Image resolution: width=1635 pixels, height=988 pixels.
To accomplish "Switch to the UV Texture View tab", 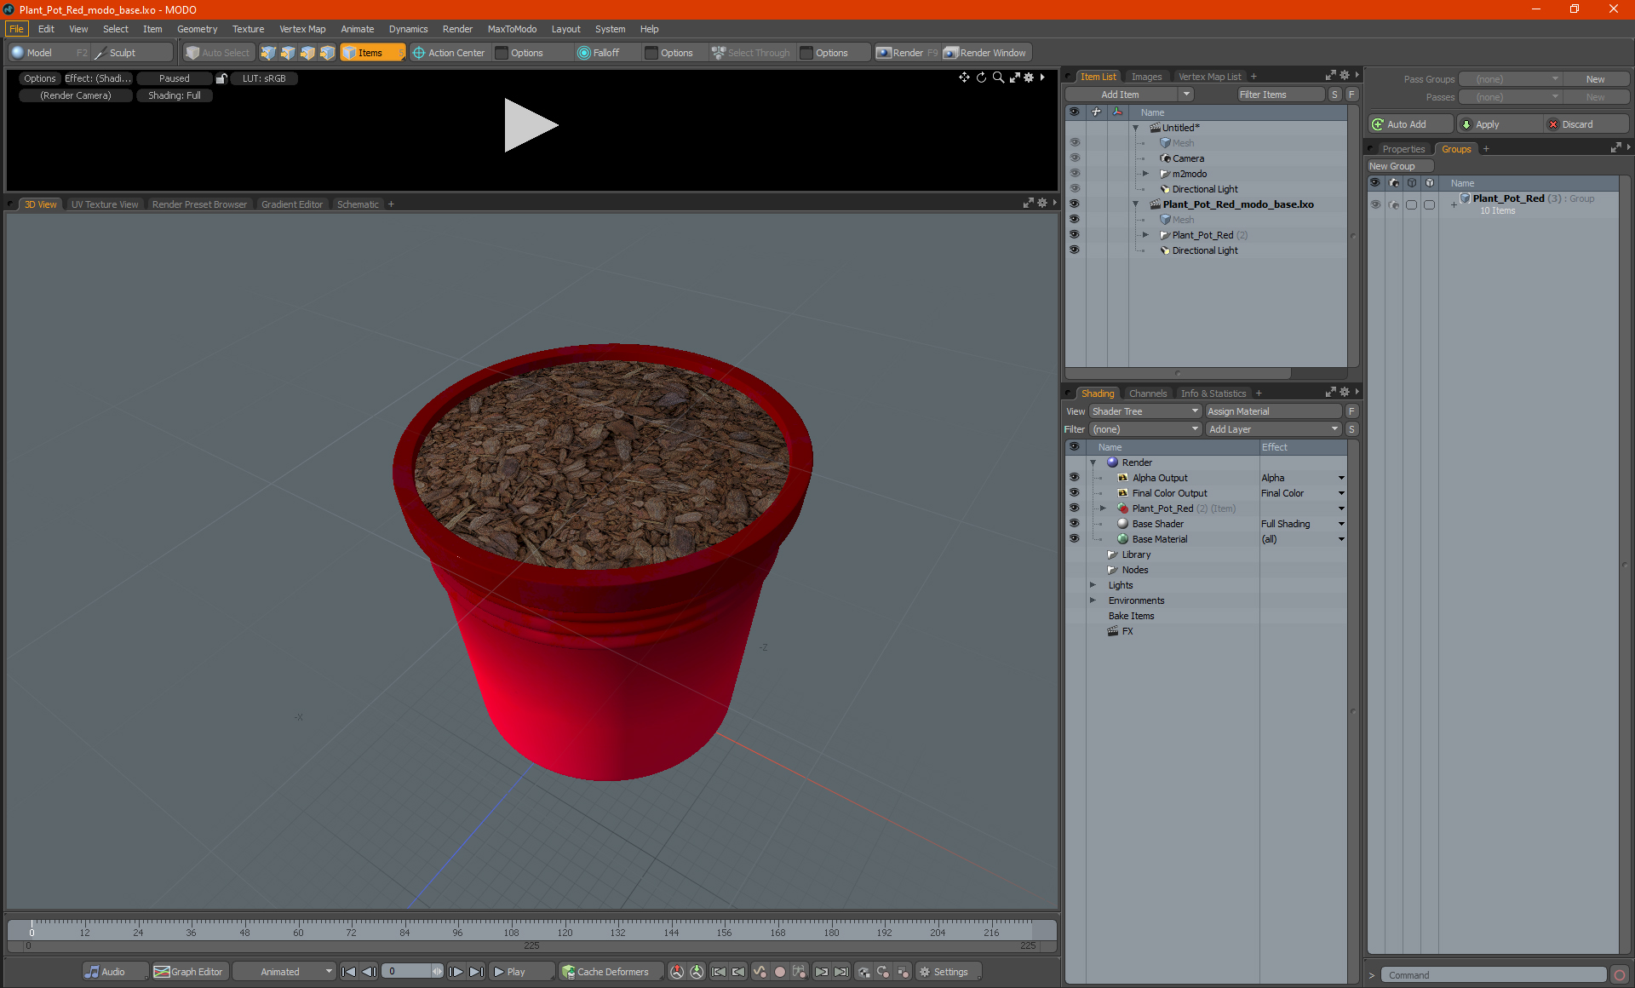I will click(x=104, y=204).
